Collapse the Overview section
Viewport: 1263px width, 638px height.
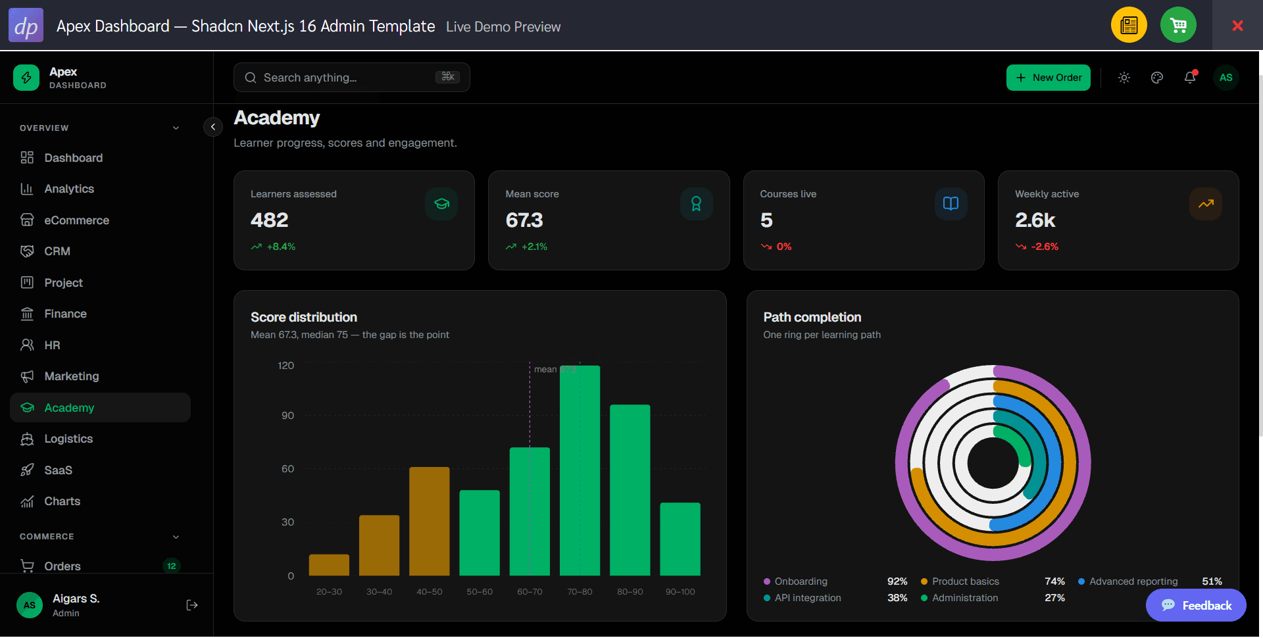[x=100, y=128]
